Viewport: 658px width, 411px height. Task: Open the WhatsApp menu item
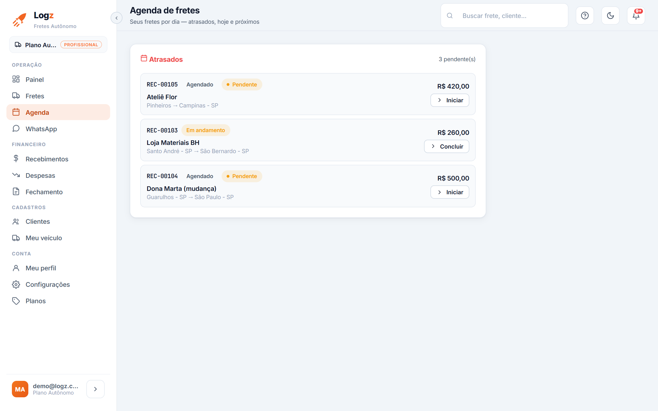58,129
